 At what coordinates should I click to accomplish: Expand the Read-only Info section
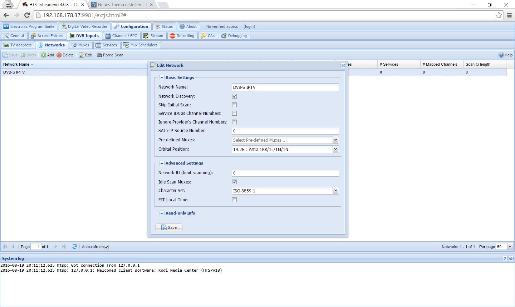point(162,213)
